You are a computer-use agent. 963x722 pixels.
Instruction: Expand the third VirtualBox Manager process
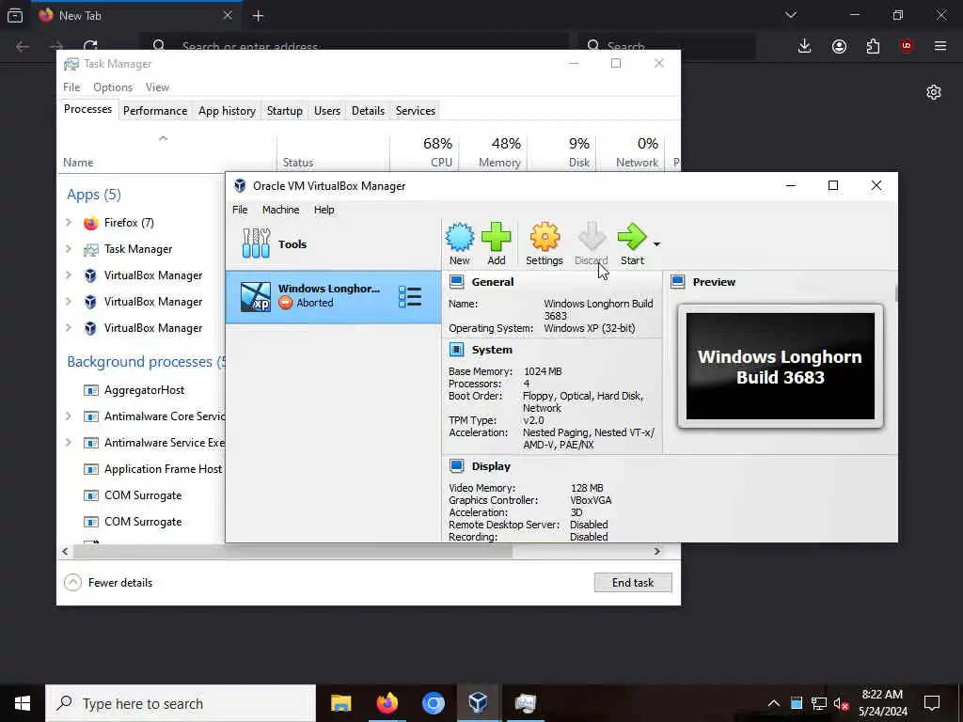68,328
